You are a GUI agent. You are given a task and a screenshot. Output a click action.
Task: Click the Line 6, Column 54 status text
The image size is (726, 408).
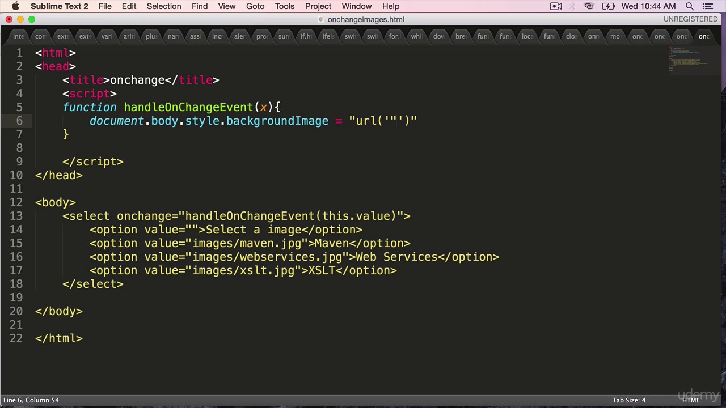(31, 400)
